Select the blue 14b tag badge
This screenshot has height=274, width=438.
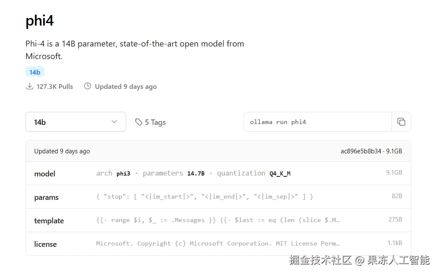pos(35,72)
